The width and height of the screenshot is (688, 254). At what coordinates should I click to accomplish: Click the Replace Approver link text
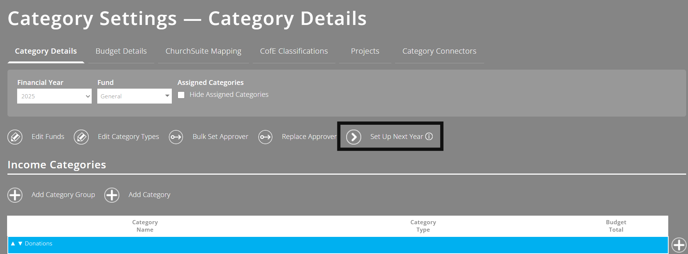[x=309, y=137]
